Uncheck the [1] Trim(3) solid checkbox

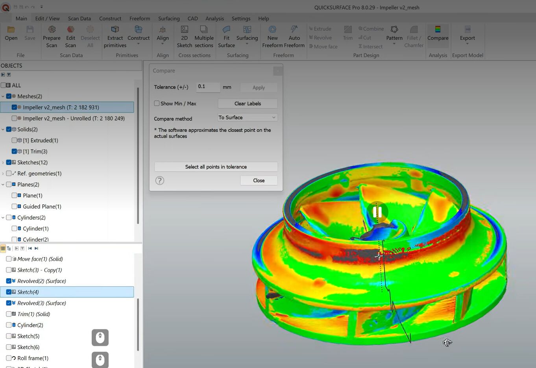tap(14, 152)
